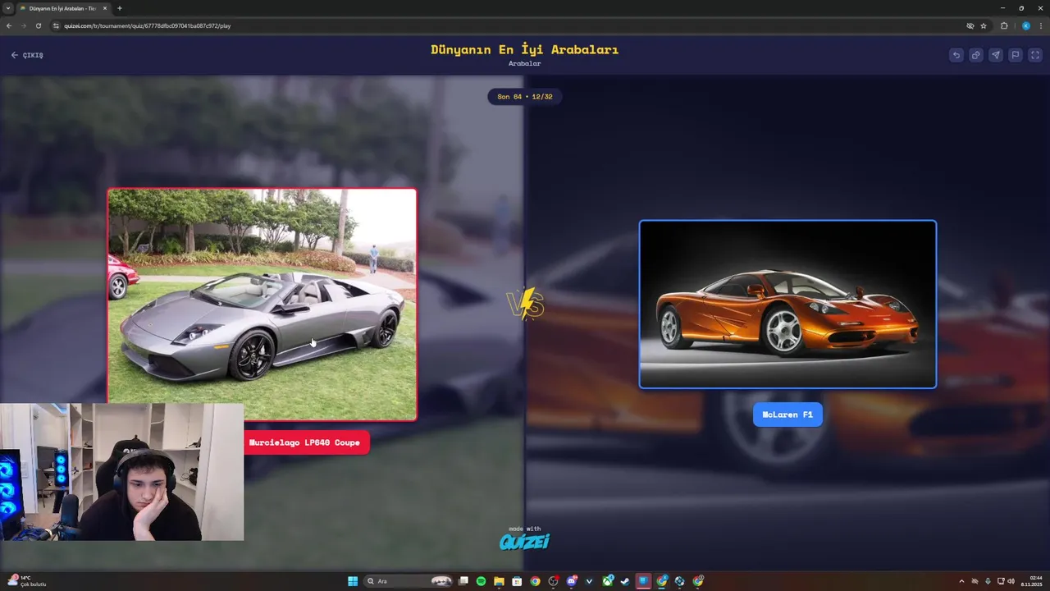Viewport: 1050px width, 591px height.
Task: Choose the Murcielago LP640 Coupe label
Action: (304, 442)
